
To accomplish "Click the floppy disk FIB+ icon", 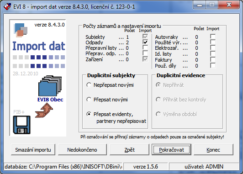I will click(22, 125).
